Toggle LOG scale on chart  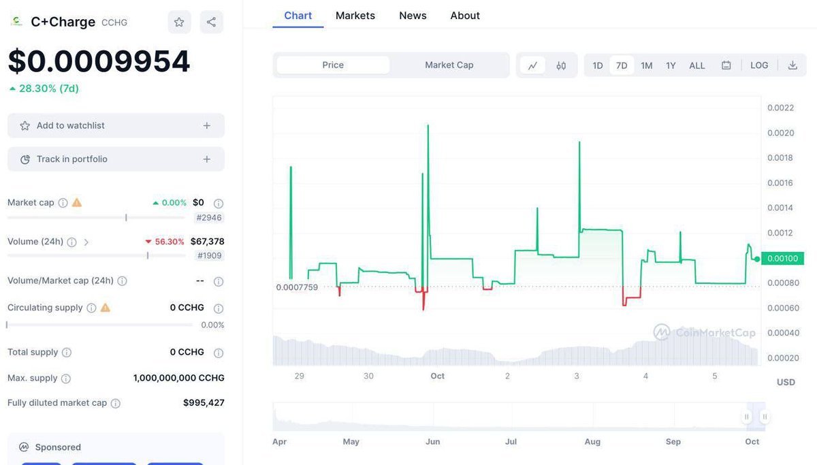coord(759,65)
